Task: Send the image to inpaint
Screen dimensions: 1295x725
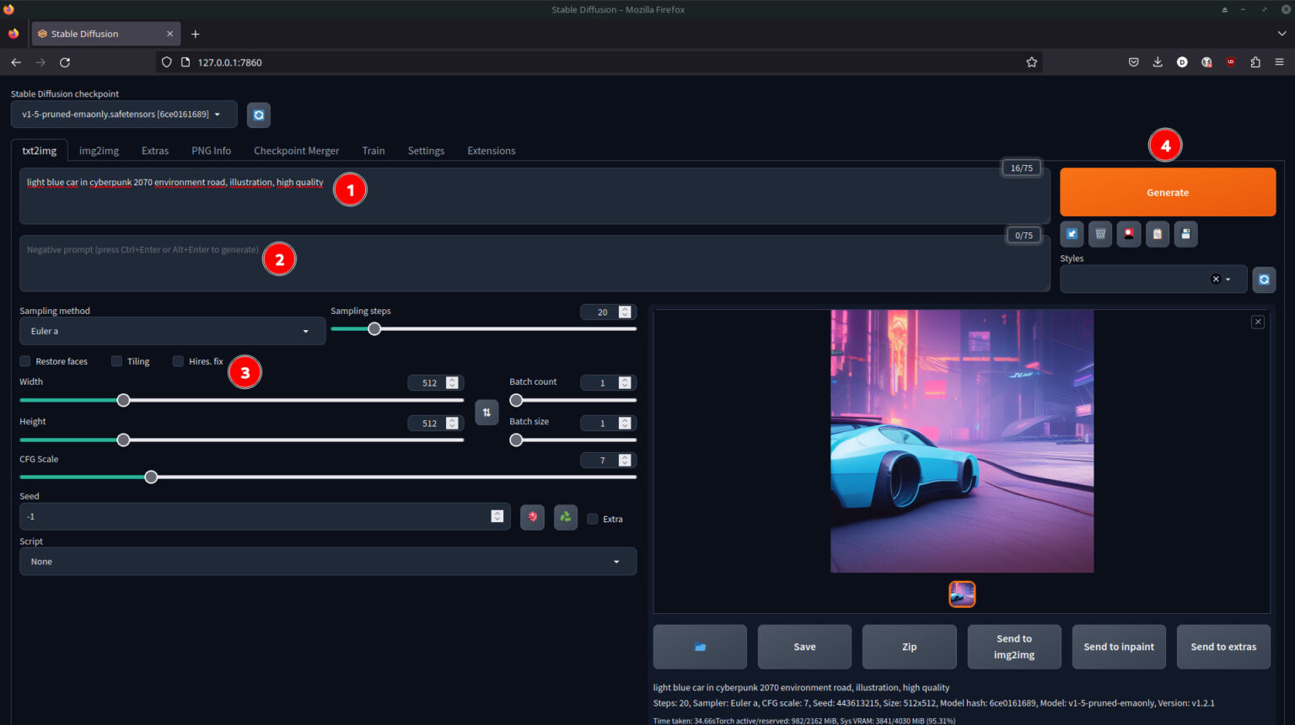Action: [1119, 647]
